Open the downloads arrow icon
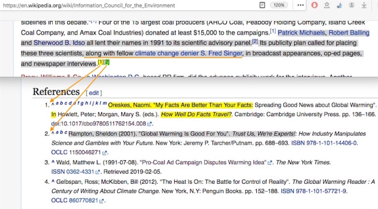The width and height of the screenshot is (378, 209). pos(364,5)
